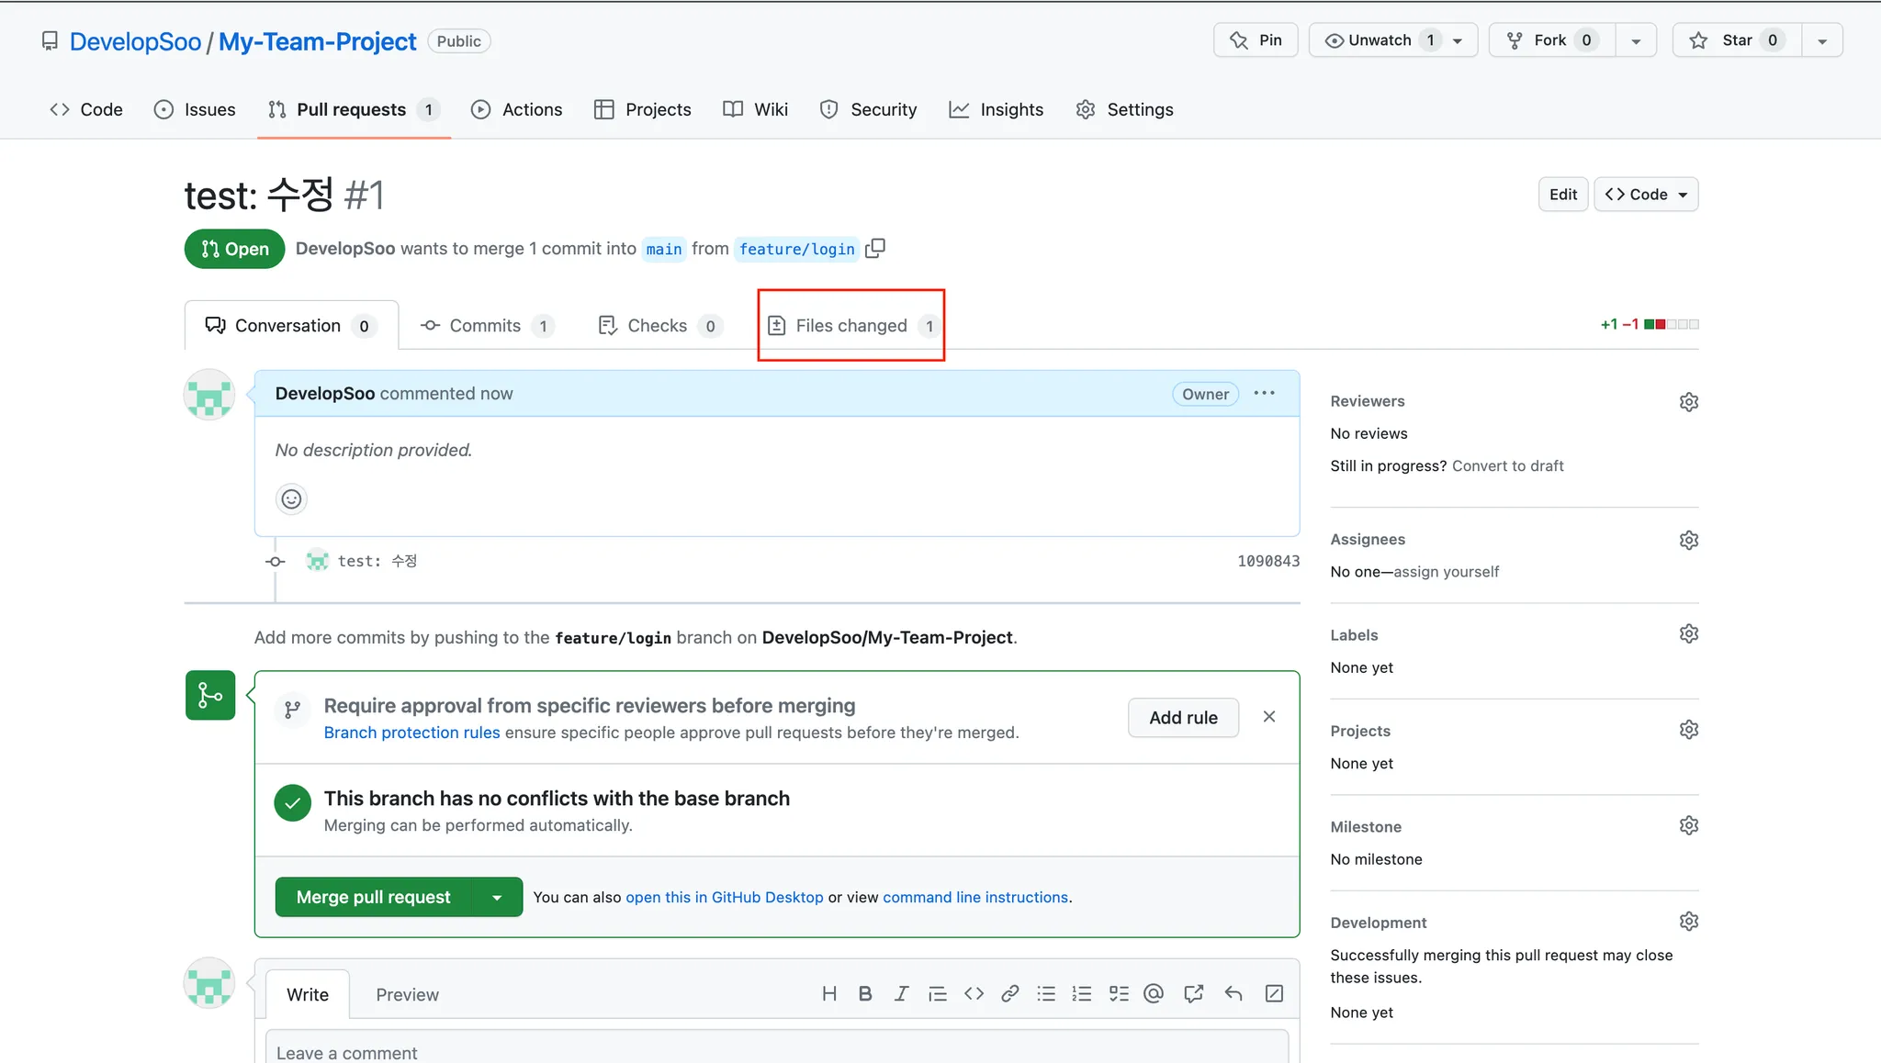Click the Merge pull request button

tap(373, 897)
